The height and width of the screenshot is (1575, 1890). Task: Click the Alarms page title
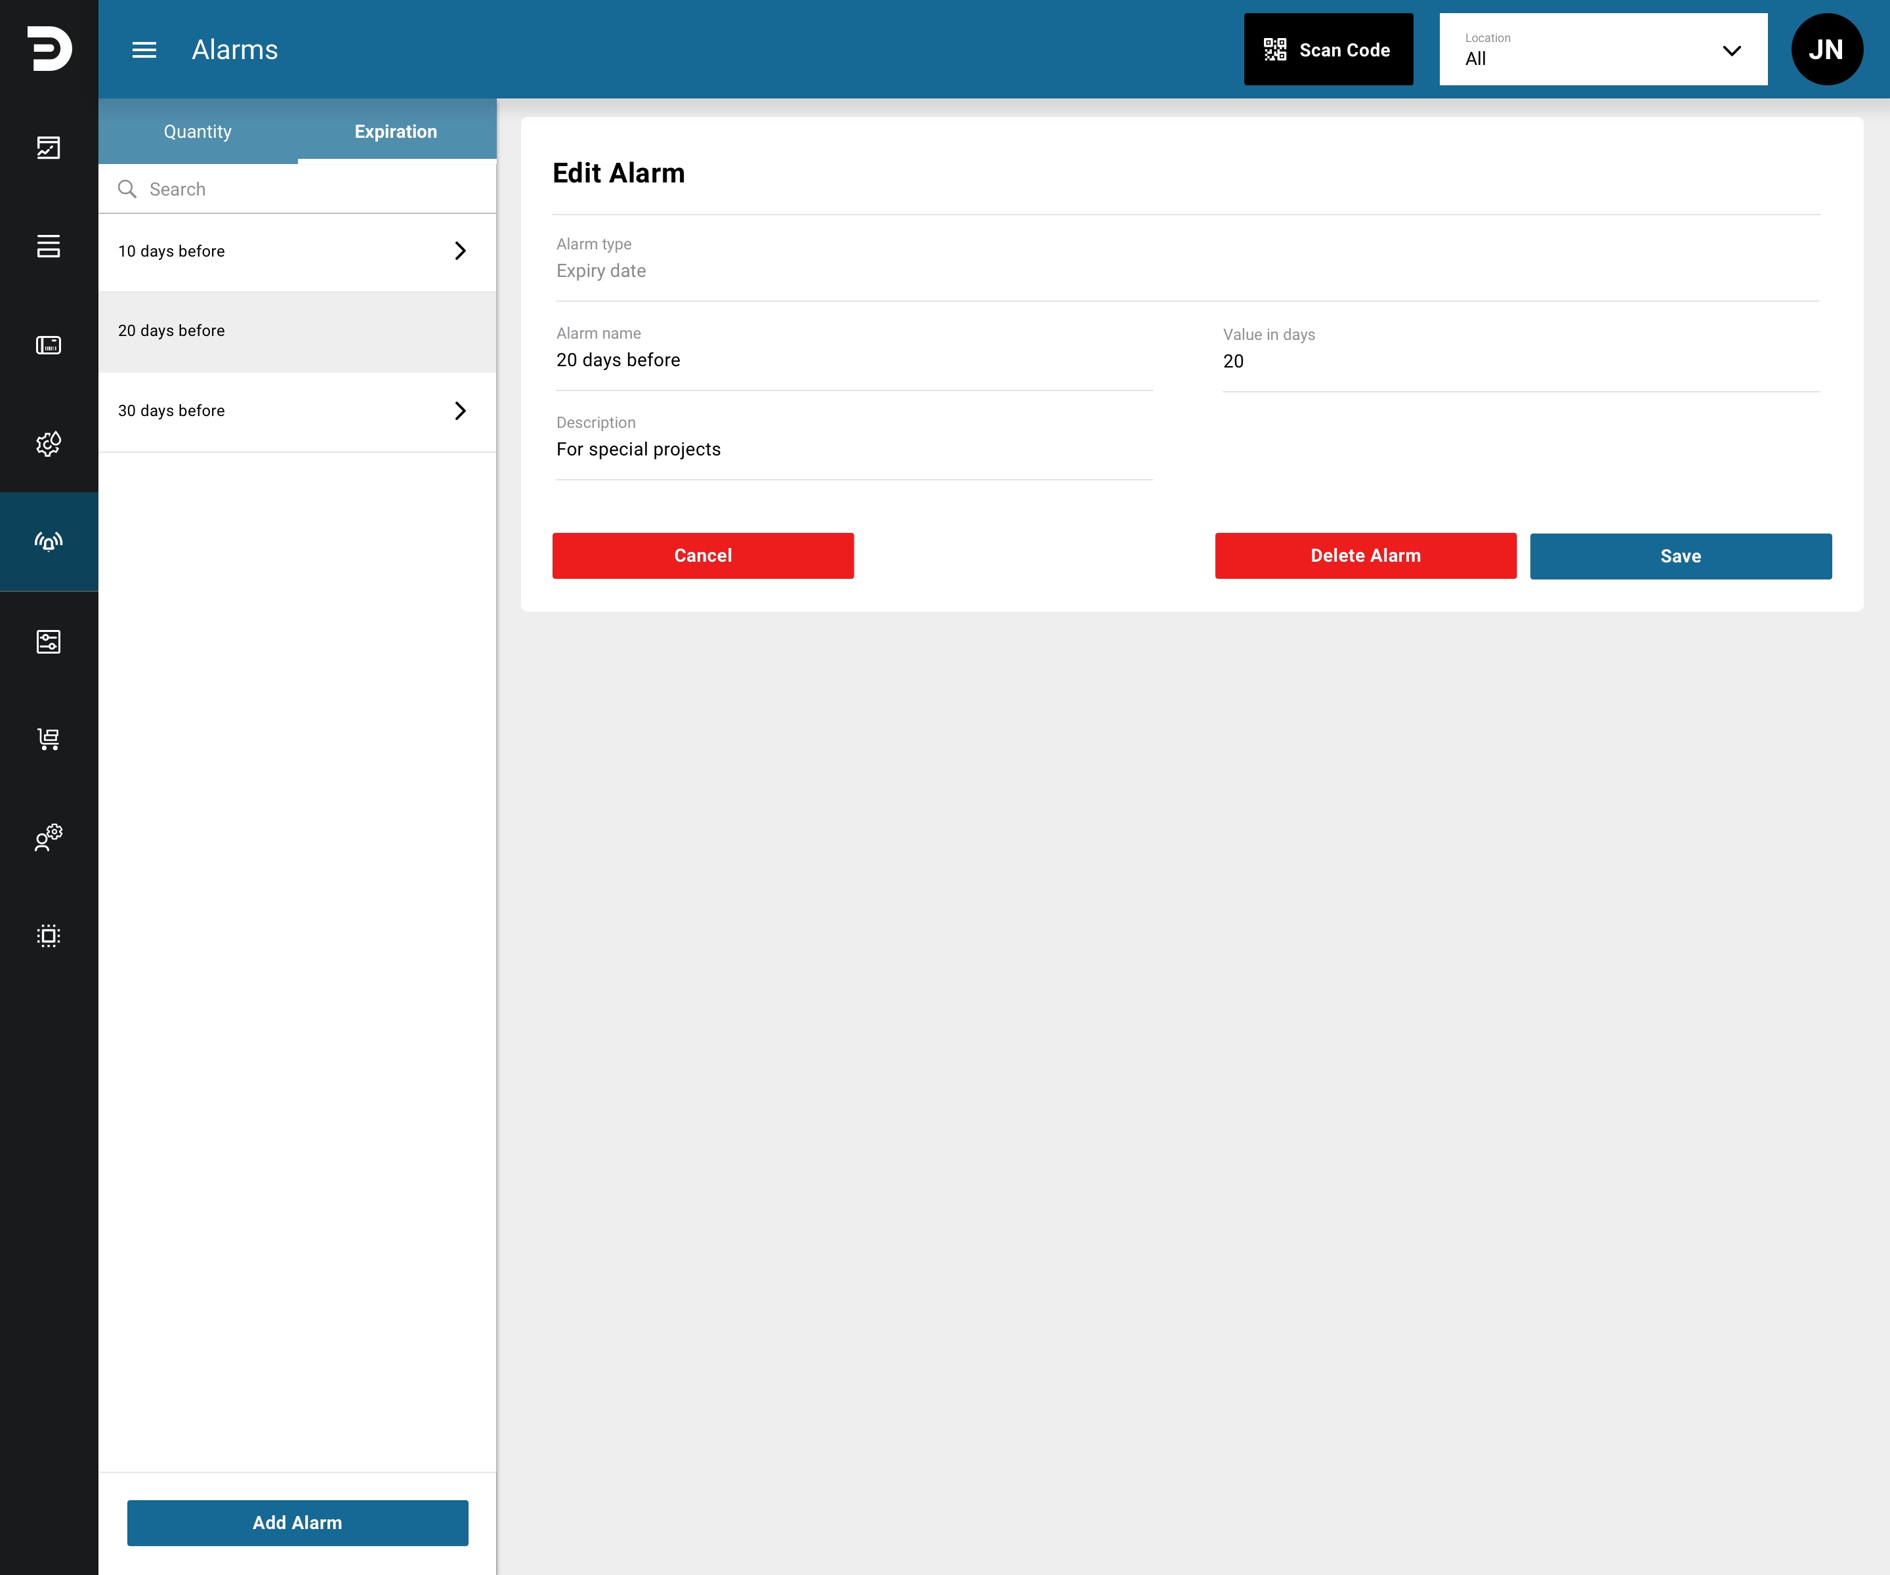tap(235, 49)
